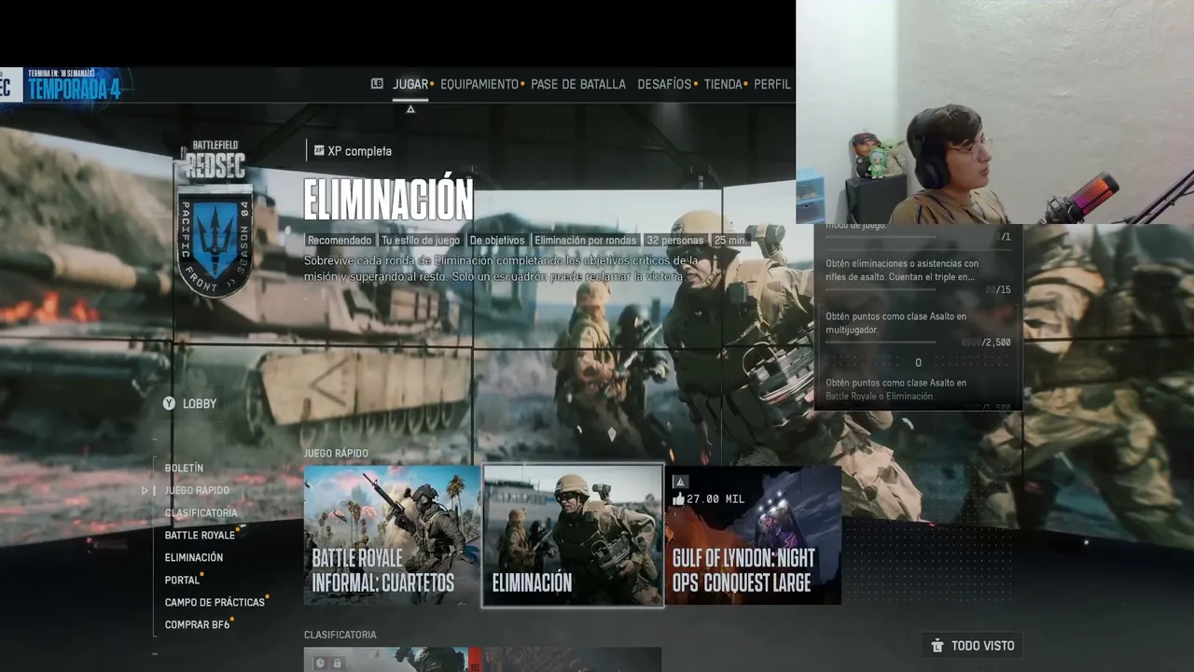Select CLASIFICATORIA in the side menu
This screenshot has height=672, width=1194.
pos(201,512)
